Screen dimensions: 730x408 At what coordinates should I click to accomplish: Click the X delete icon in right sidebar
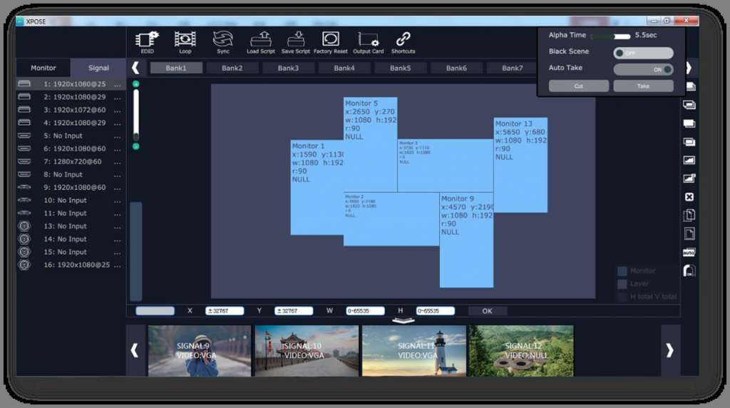[689, 197]
